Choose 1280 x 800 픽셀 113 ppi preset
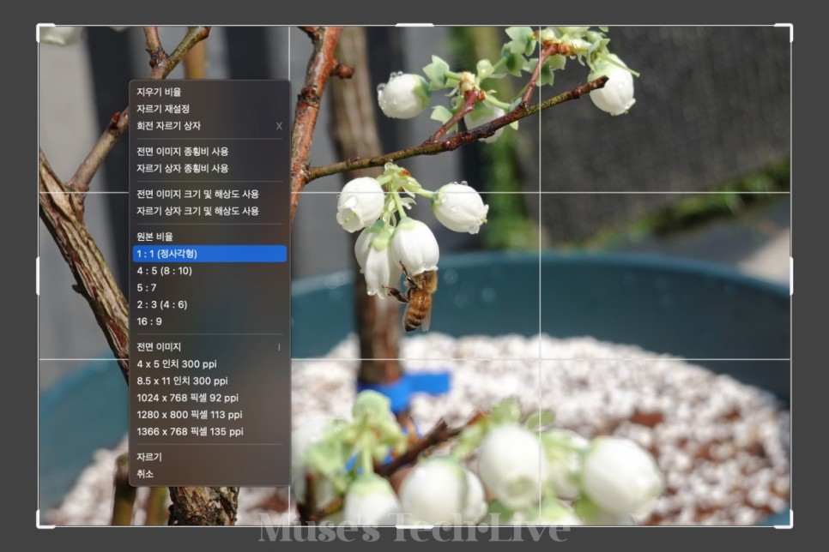 click(x=210, y=415)
